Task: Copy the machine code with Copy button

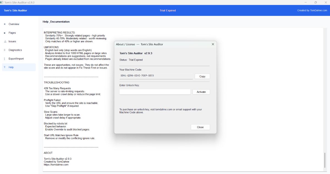Action: [x=202, y=76]
